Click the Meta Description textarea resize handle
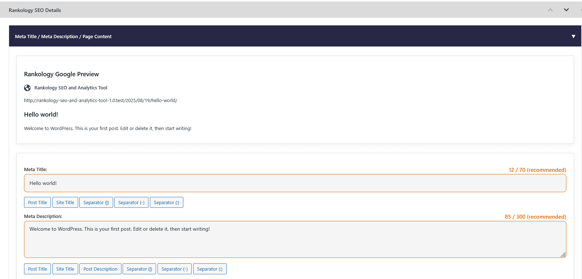This screenshot has width=582, height=279. pyautogui.click(x=563, y=255)
